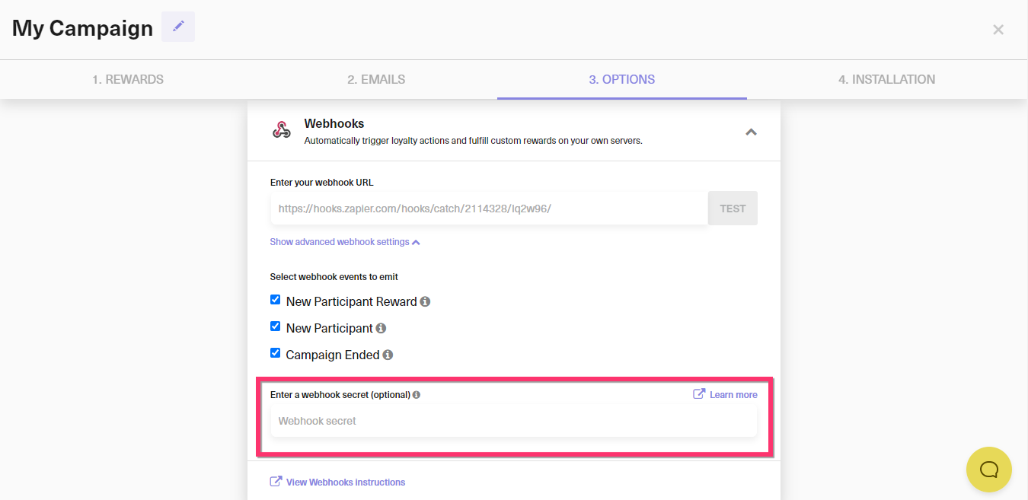This screenshot has width=1028, height=500.
Task: Toggle the New Participant checkbox
Action: pyautogui.click(x=276, y=326)
